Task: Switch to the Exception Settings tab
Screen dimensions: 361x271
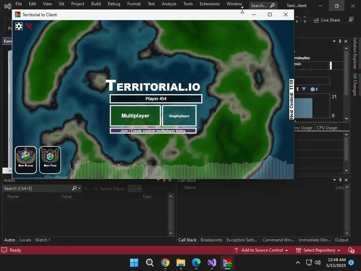Action: (x=242, y=240)
